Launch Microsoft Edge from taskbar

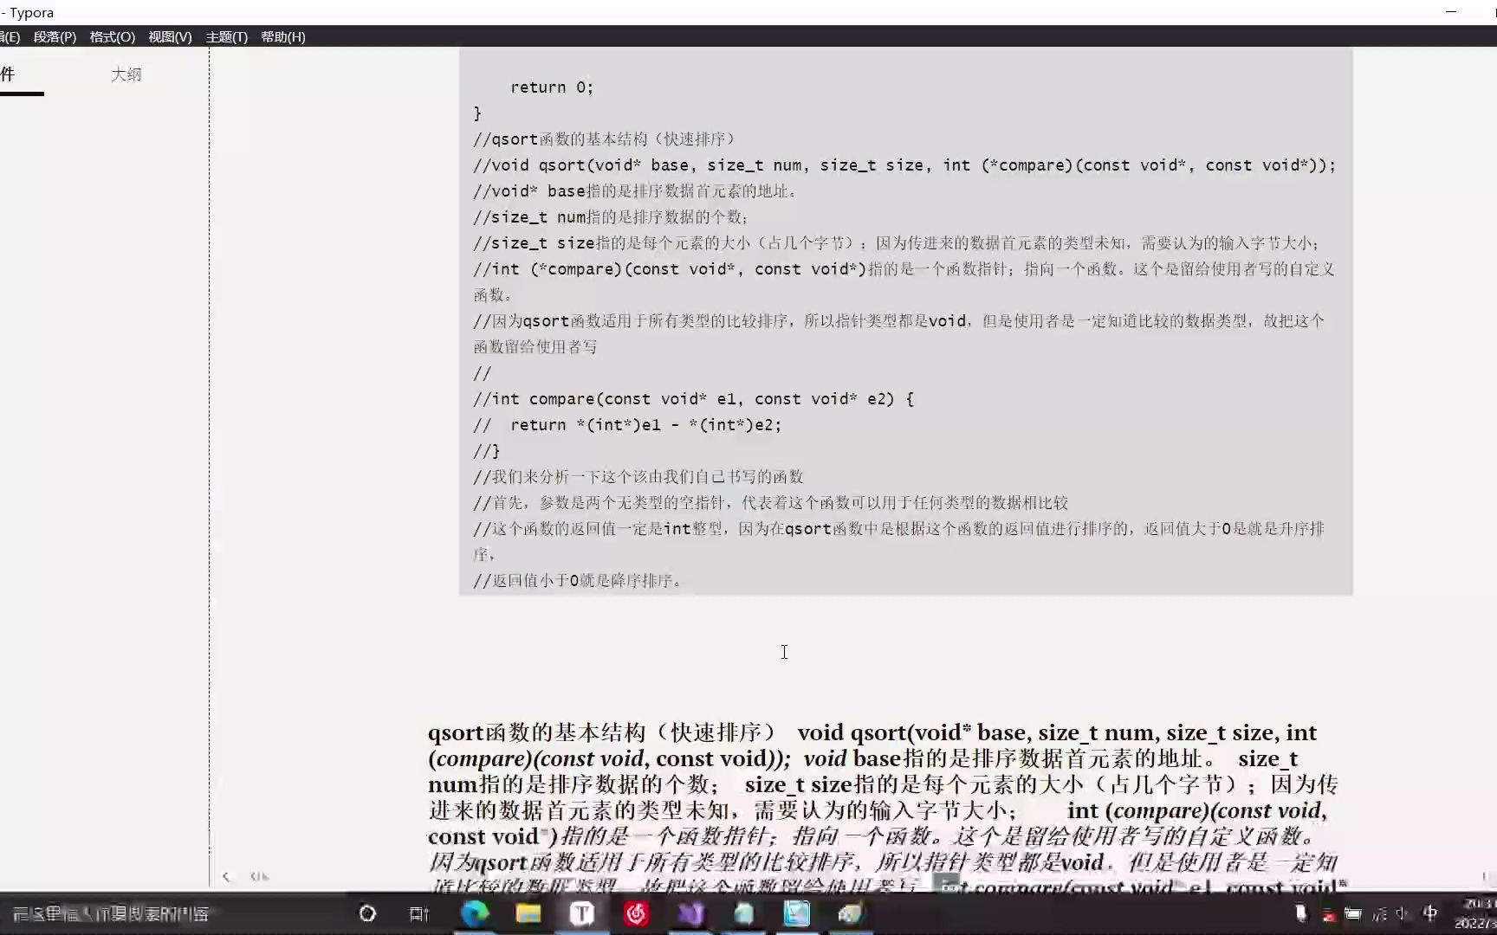tap(475, 913)
